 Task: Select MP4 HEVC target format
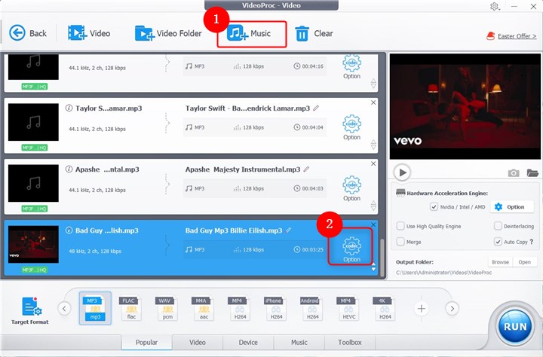click(x=348, y=308)
